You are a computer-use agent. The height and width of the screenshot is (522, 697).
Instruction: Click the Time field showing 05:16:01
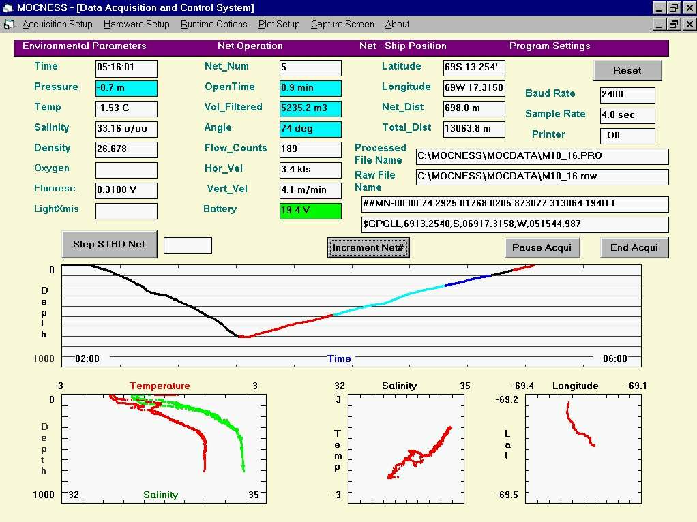coord(126,68)
